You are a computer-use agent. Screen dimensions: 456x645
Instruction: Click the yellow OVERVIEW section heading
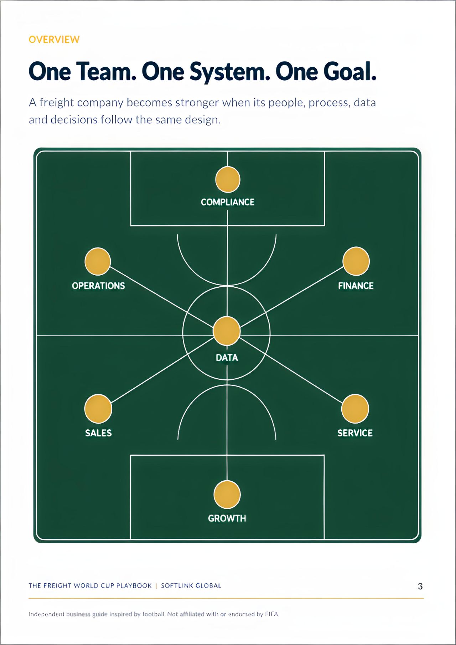(x=54, y=40)
